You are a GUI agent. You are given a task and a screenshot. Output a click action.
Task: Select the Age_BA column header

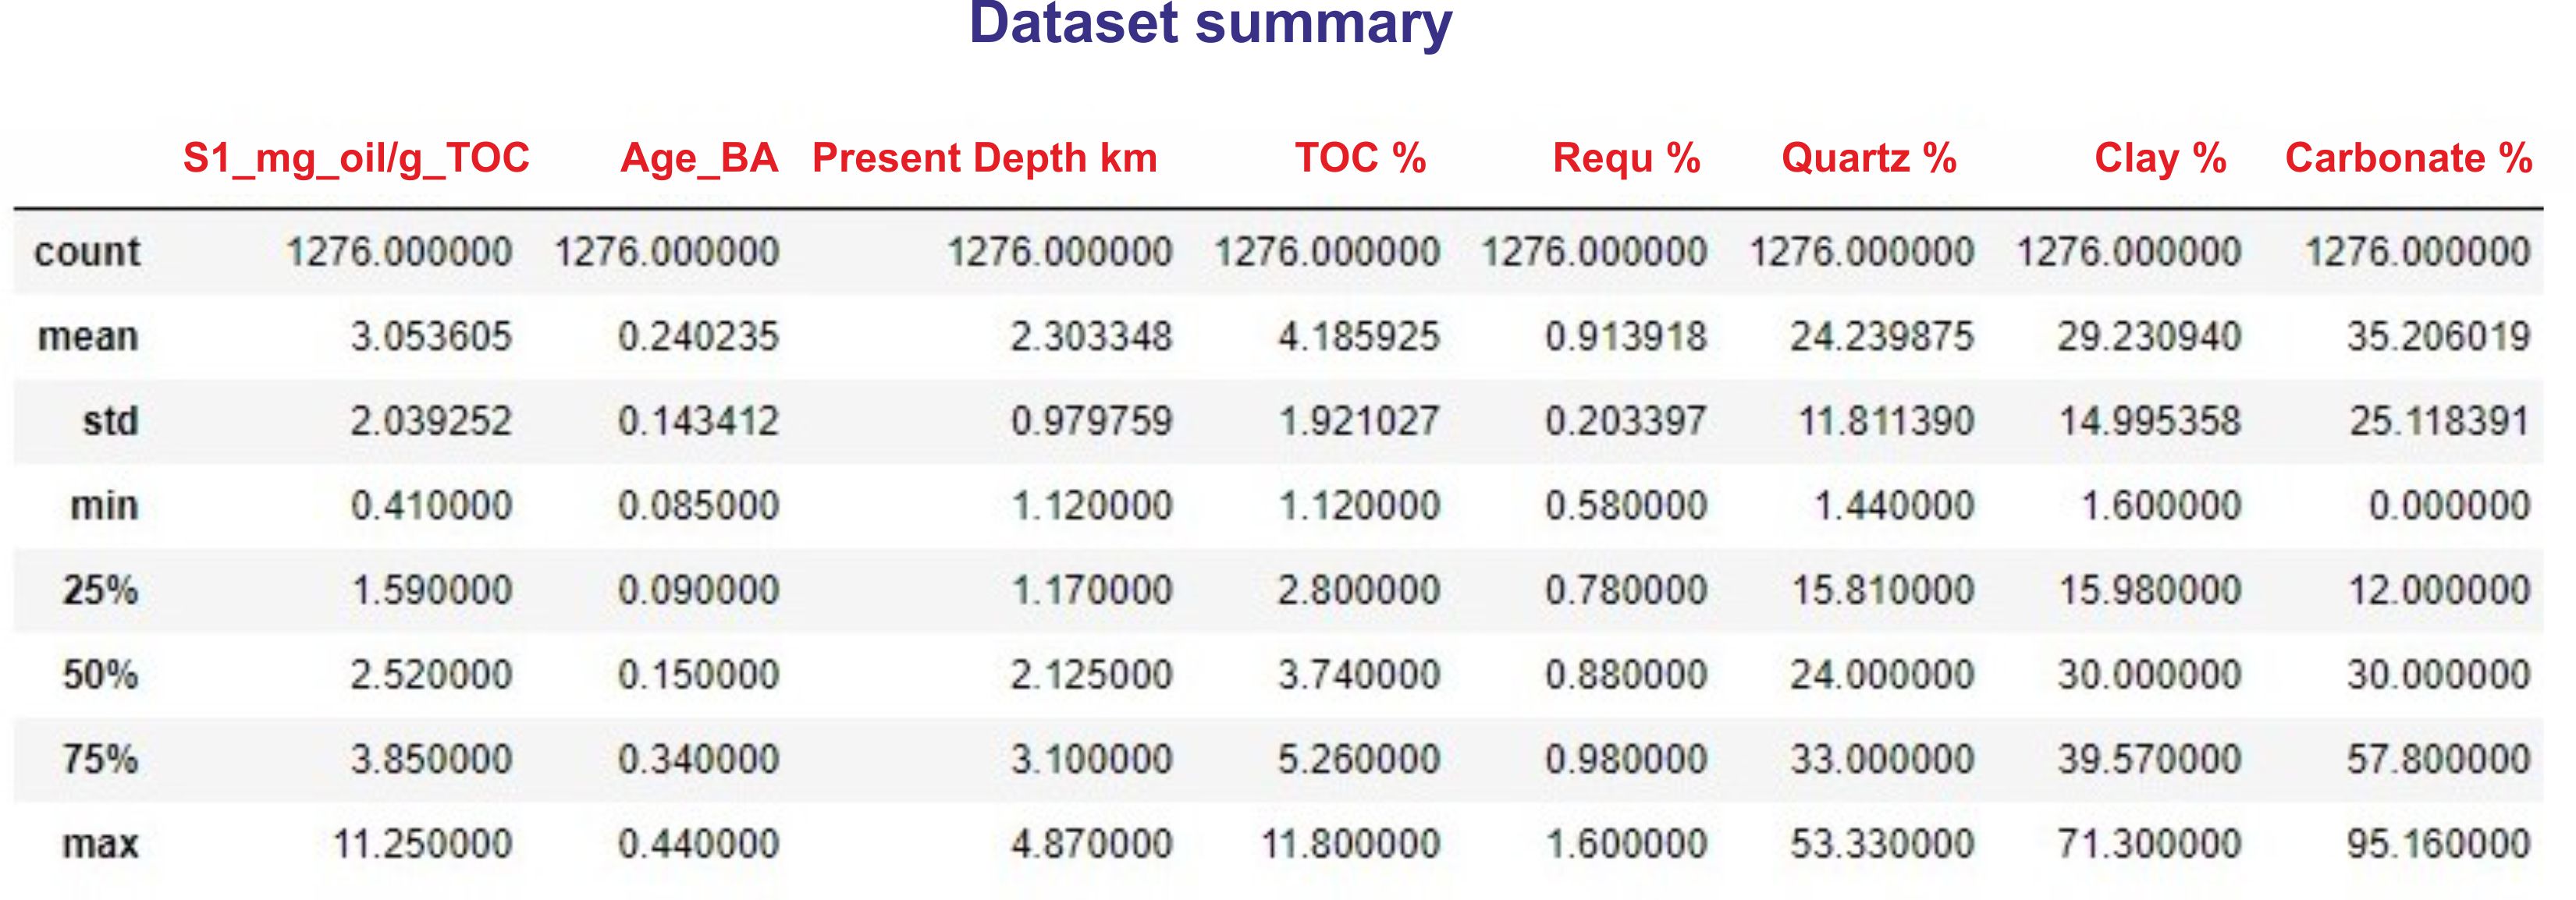tap(699, 159)
